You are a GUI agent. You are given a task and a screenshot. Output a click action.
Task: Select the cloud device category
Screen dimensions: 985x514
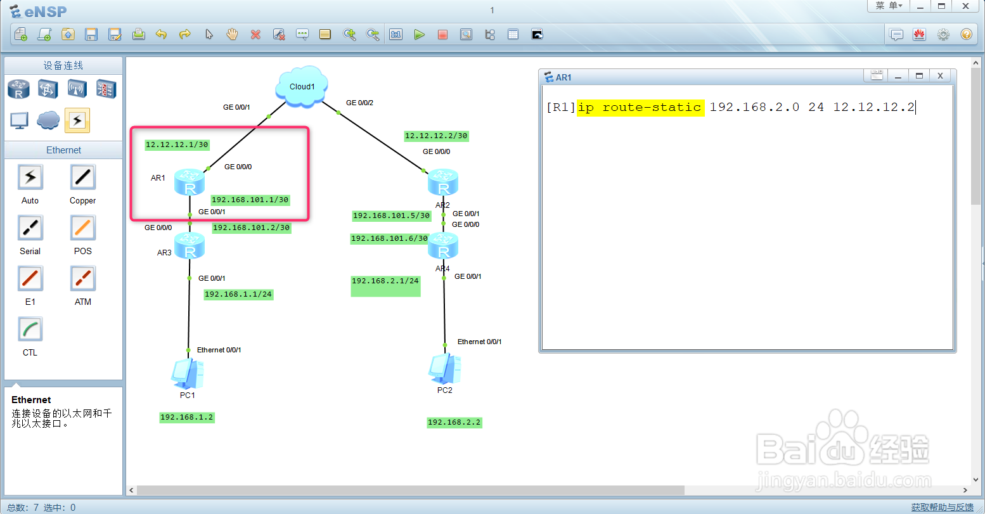point(48,120)
